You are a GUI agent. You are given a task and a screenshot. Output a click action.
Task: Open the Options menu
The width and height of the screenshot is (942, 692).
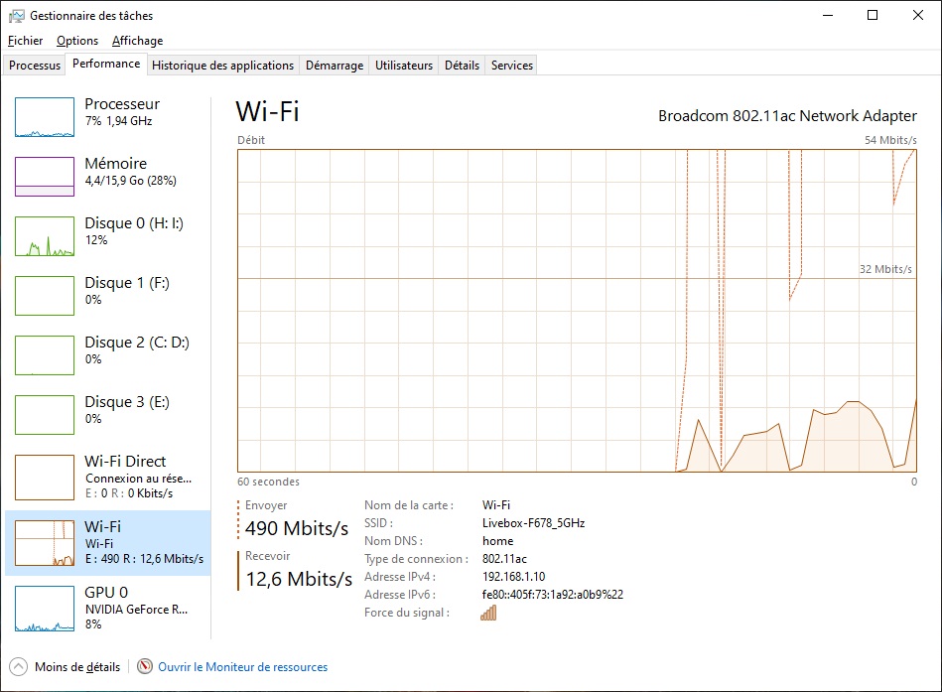(76, 41)
